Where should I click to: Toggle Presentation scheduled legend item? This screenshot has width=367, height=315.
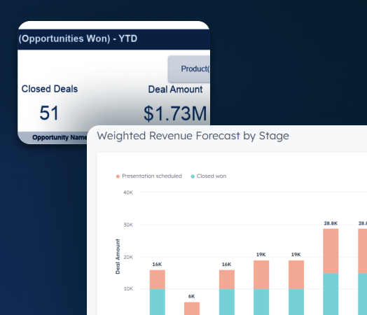(149, 176)
